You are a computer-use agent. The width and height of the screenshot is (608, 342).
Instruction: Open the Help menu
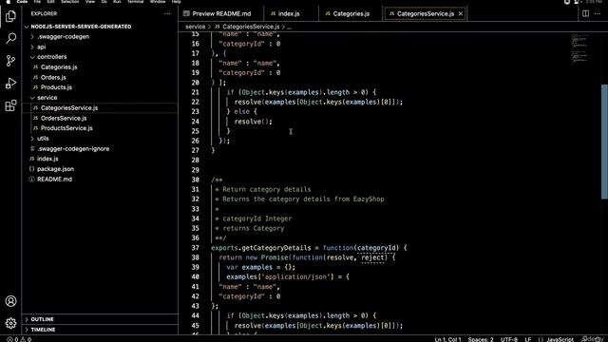pyautogui.click(x=176, y=2)
